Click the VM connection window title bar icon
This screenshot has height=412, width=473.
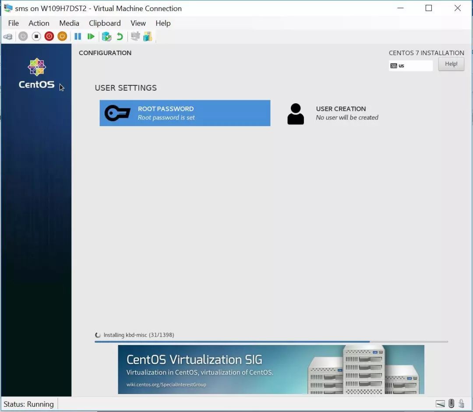(8, 8)
